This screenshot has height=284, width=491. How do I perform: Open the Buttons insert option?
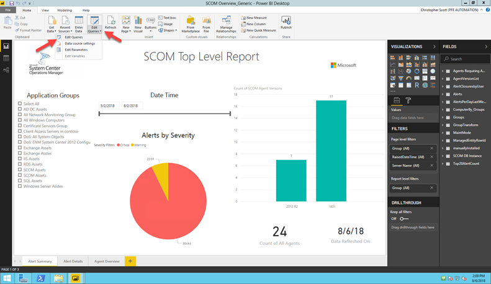[150, 24]
